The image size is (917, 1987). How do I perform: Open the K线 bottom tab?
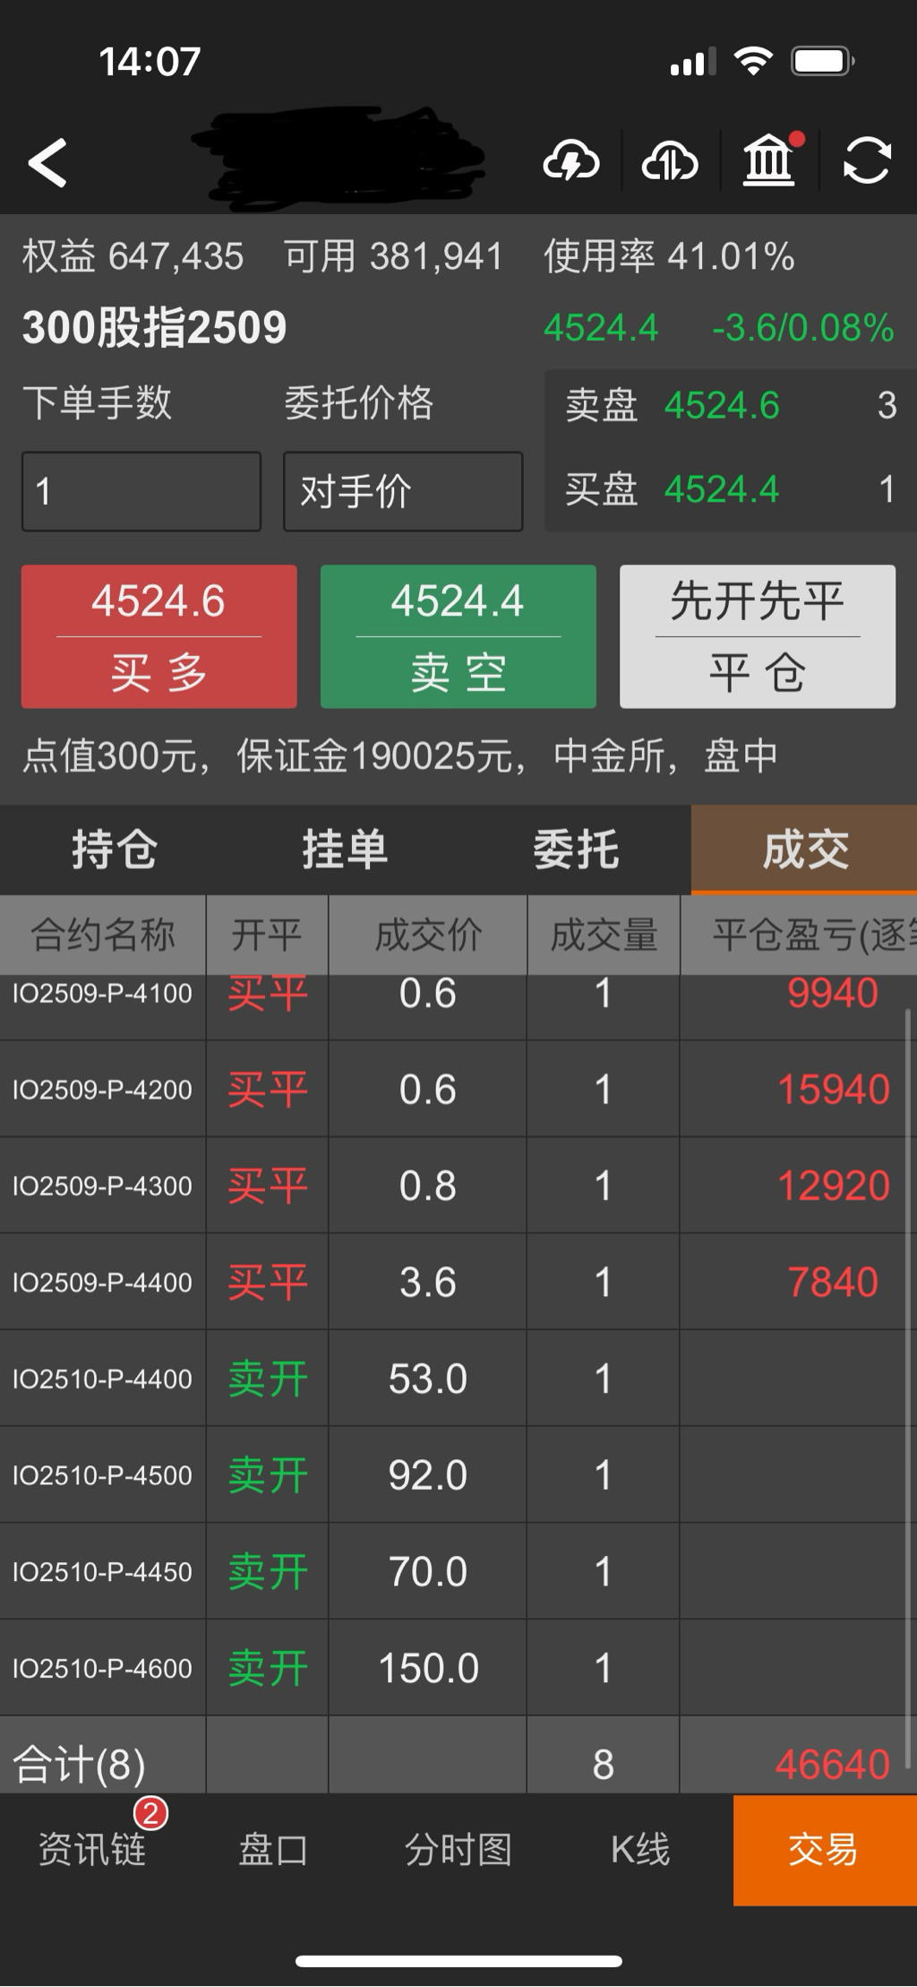click(641, 1850)
